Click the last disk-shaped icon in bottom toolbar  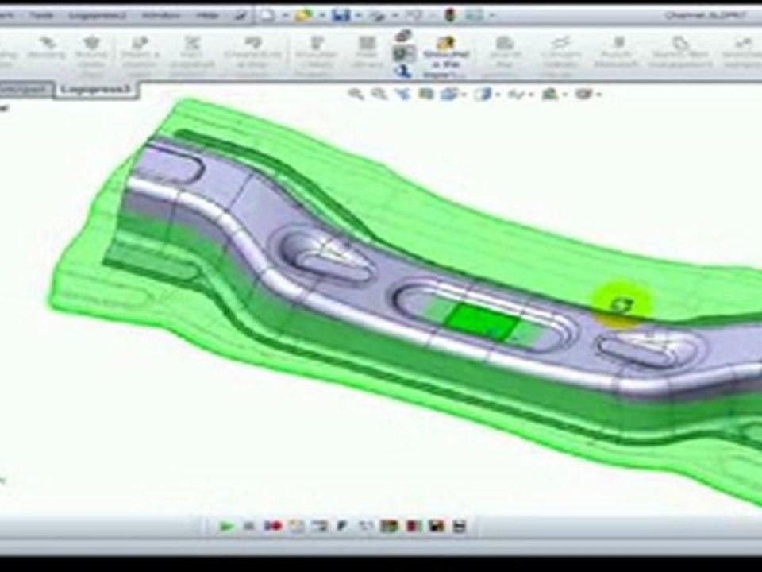[x=460, y=526]
